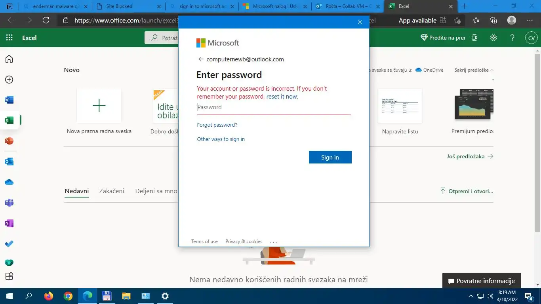Click the browser back arrow
This screenshot has height=304, width=541.
pyautogui.click(x=11, y=20)
